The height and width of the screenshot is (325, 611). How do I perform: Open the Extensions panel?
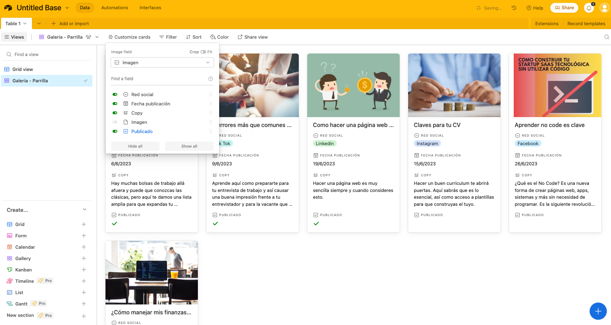[547, 23]
